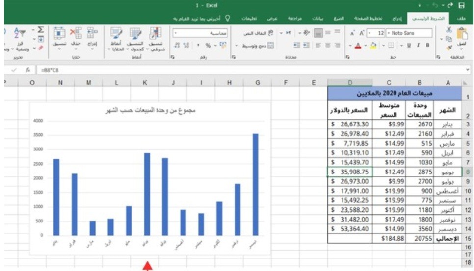Click the red font color button

(358, 45)
